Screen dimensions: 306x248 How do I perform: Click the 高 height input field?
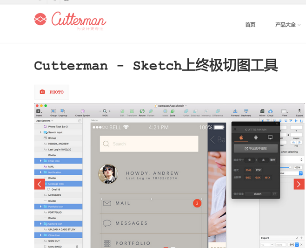(263, 160)
